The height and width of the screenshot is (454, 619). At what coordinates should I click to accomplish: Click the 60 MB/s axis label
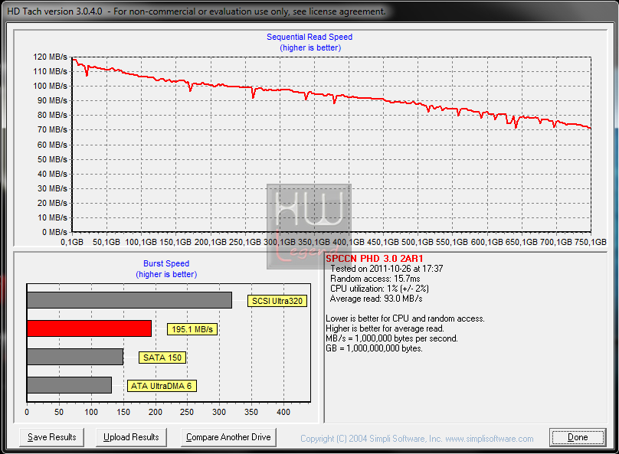pos(52,145)
